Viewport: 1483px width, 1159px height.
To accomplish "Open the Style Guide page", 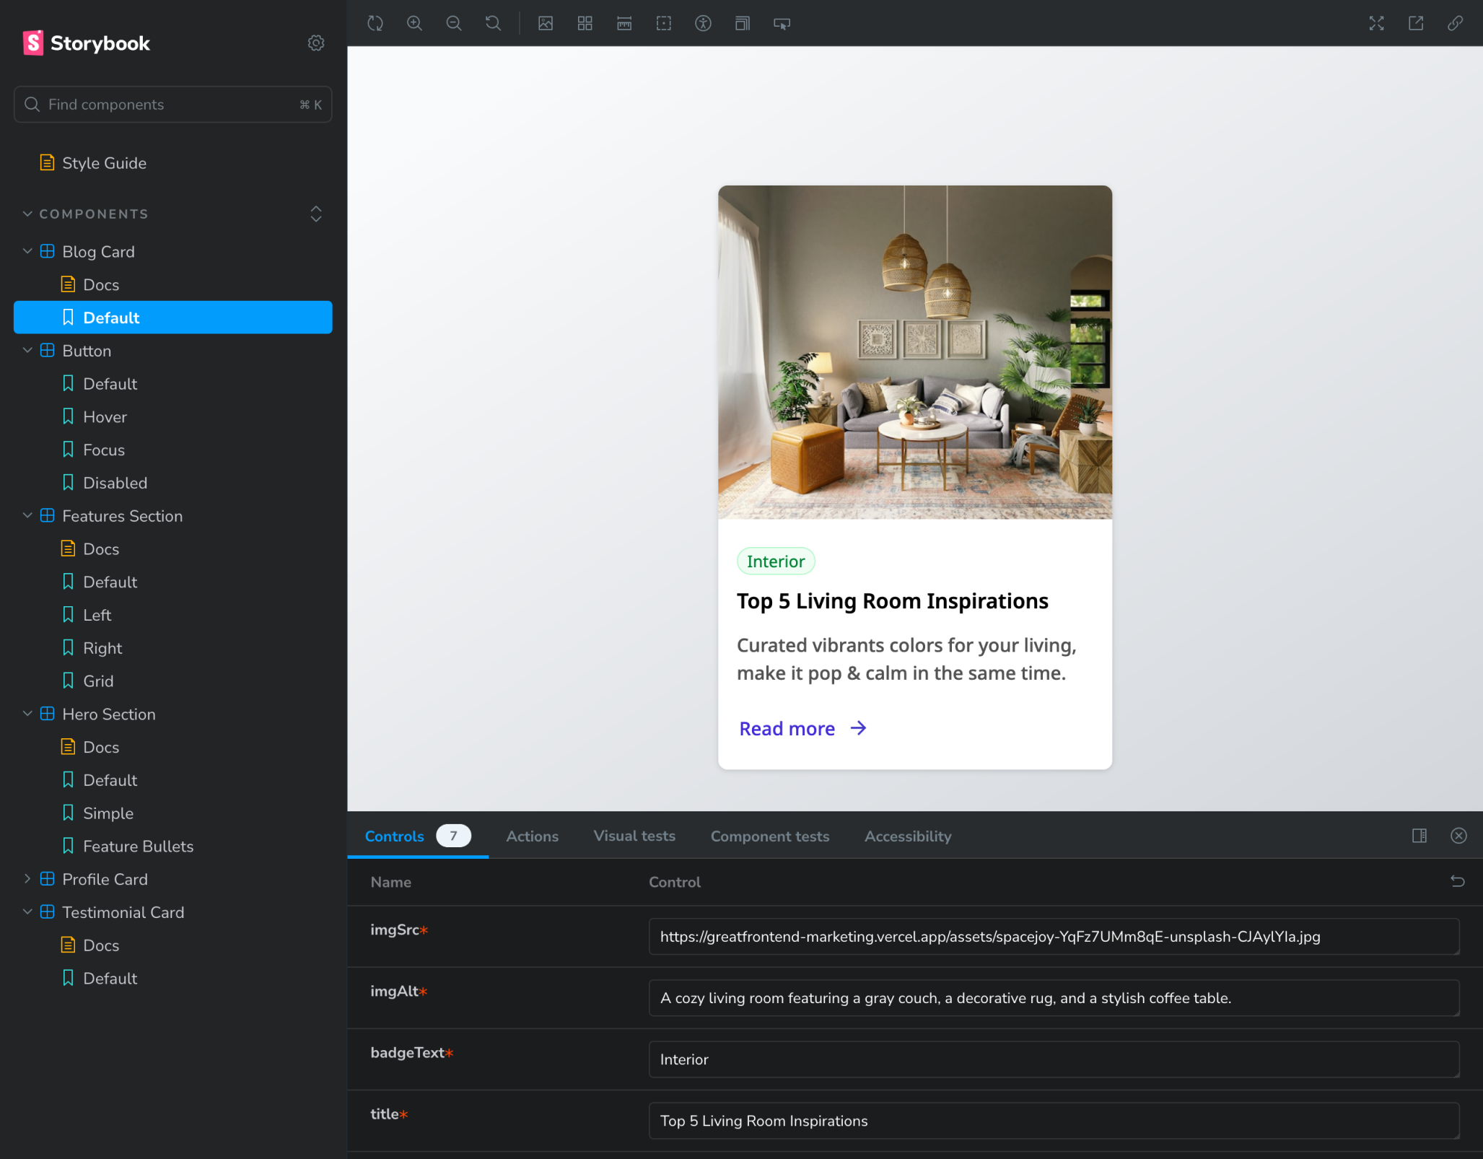I will pyautogui.click(x=104, y=163).
